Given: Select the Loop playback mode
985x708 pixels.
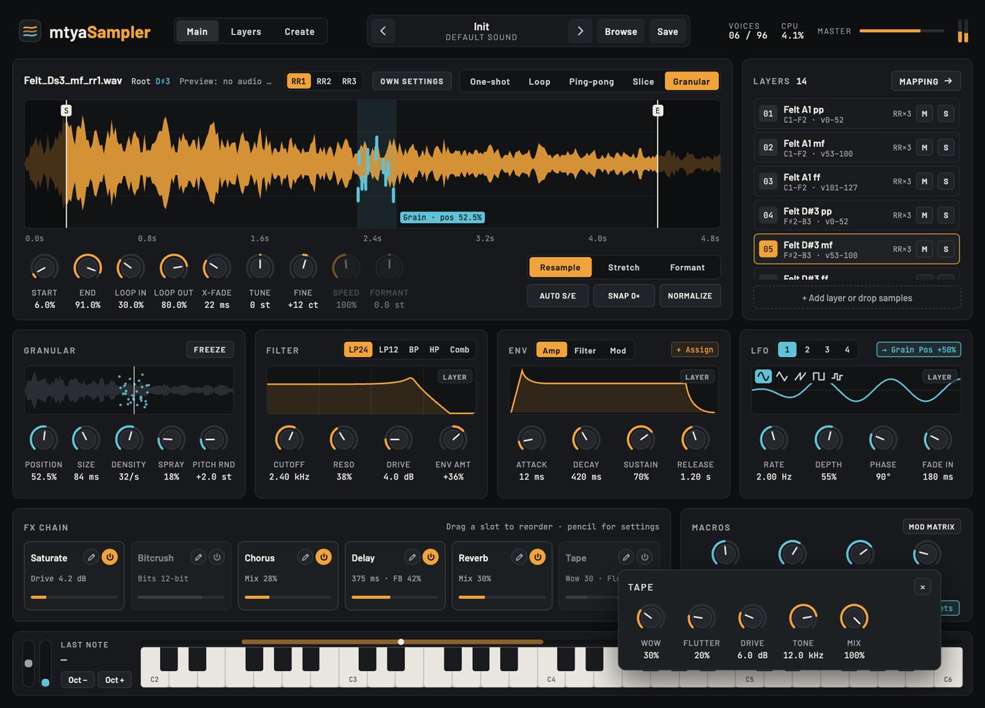Looking at the screenshot, I should [x=539, y=81].
